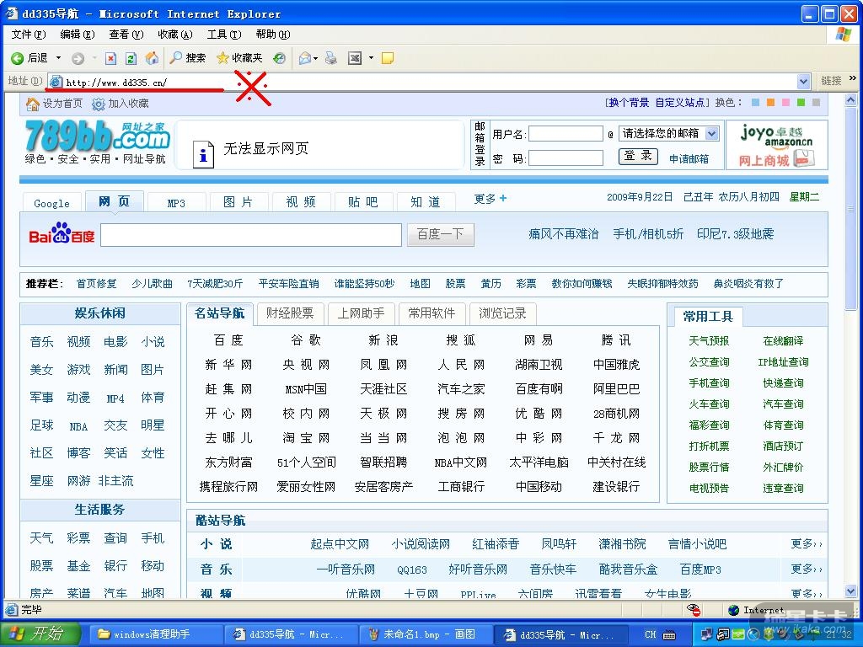Select the 常用软件 tab

(x=431, y=313)
